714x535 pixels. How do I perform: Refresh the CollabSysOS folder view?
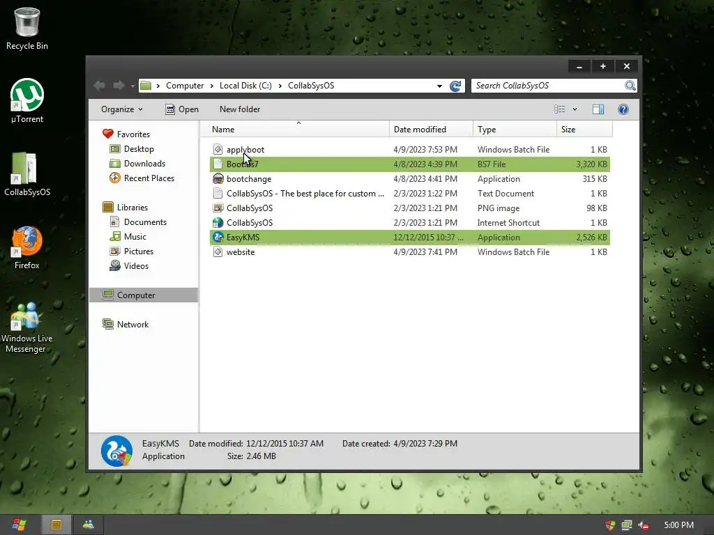(455, 86)
